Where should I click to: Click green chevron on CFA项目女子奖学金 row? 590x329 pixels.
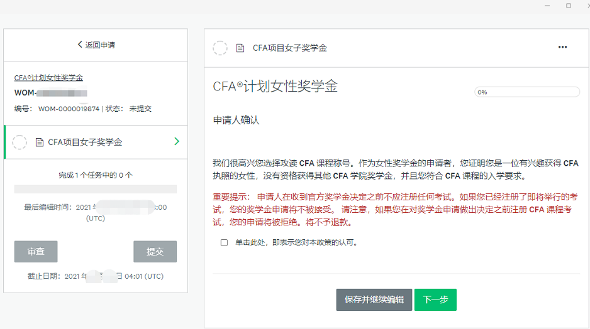pyautogui.click(x=177, y=142)
